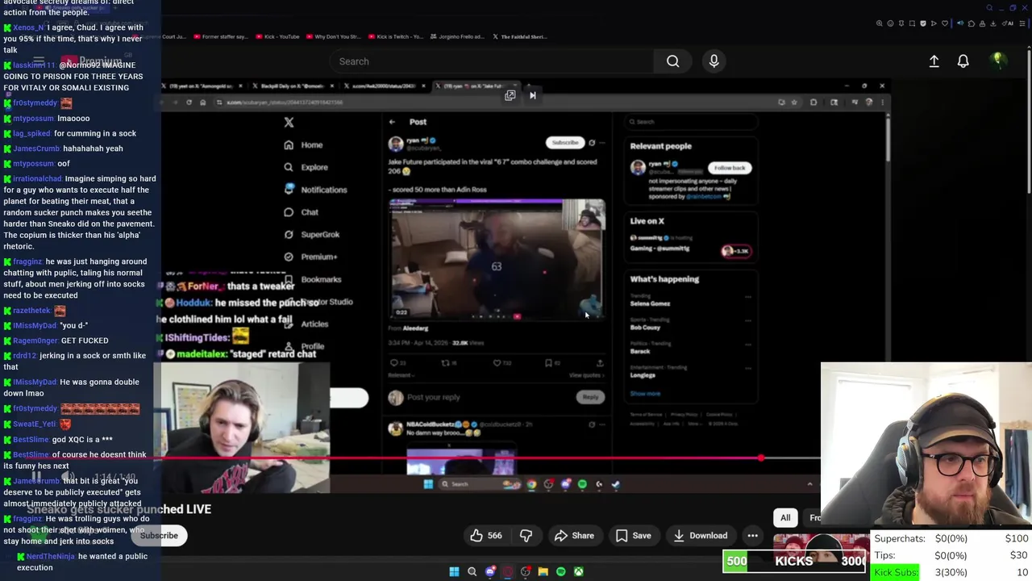
Task: Open the 'Kick - YouTube' bookmark
Action: tap(277, 36)
